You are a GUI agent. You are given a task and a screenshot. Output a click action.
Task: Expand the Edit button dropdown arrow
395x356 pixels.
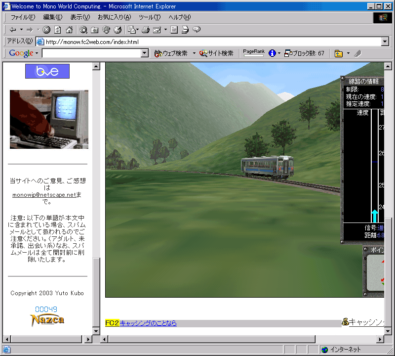(165, 30)
